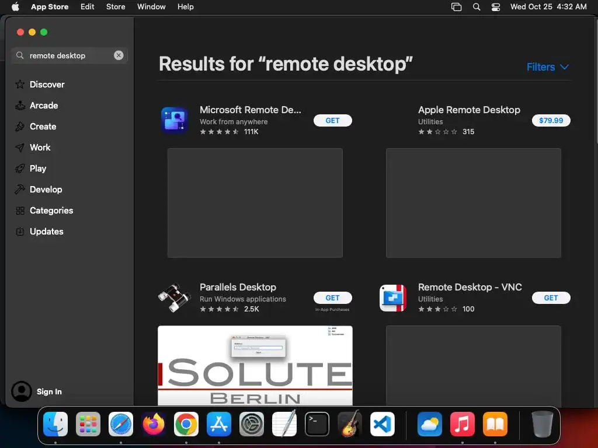The width and height of the screenshot is (598, 448).
Task: Click the account avatar icon beside Sign In
Action: (x=22, y=391)
